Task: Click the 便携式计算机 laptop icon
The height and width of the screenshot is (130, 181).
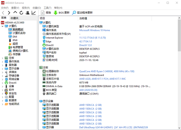Action: click(10, 51)
